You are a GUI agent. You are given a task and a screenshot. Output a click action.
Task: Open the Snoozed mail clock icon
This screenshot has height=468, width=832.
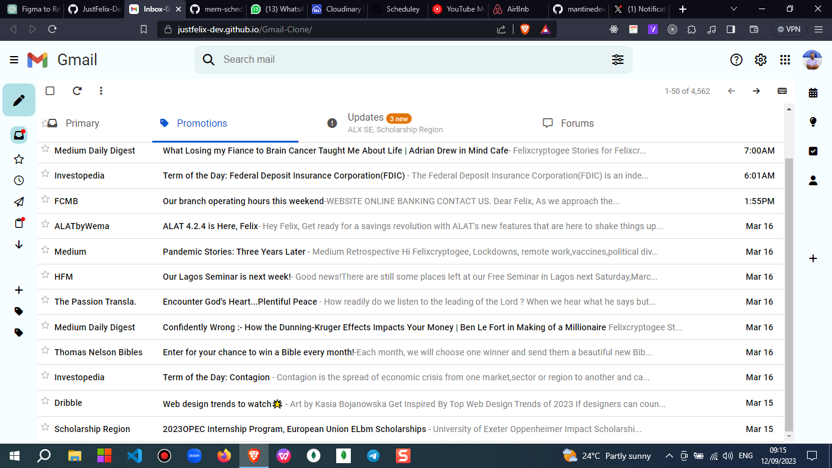(x=18, y=180)
